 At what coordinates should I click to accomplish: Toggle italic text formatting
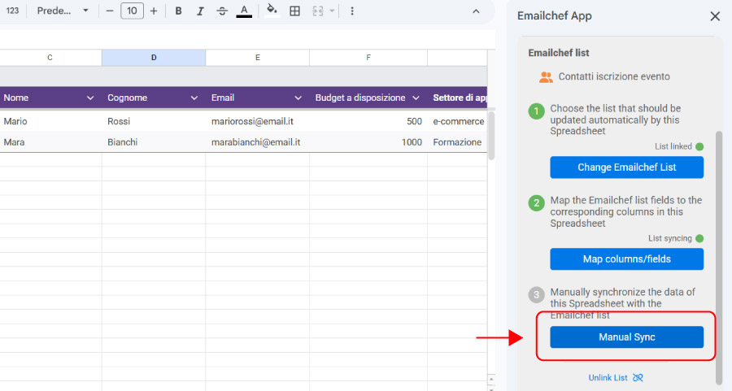point(200,11)
